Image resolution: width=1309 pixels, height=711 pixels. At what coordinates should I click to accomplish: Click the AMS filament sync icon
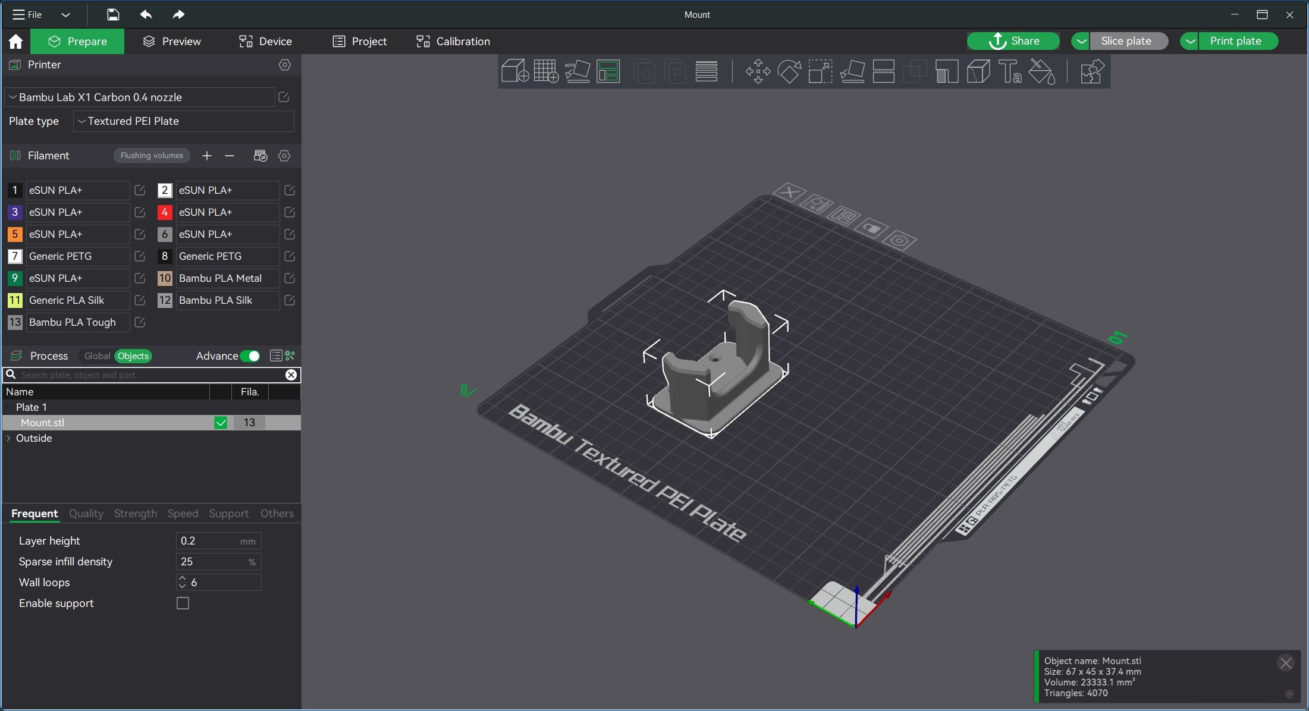[x=260, y=156]
